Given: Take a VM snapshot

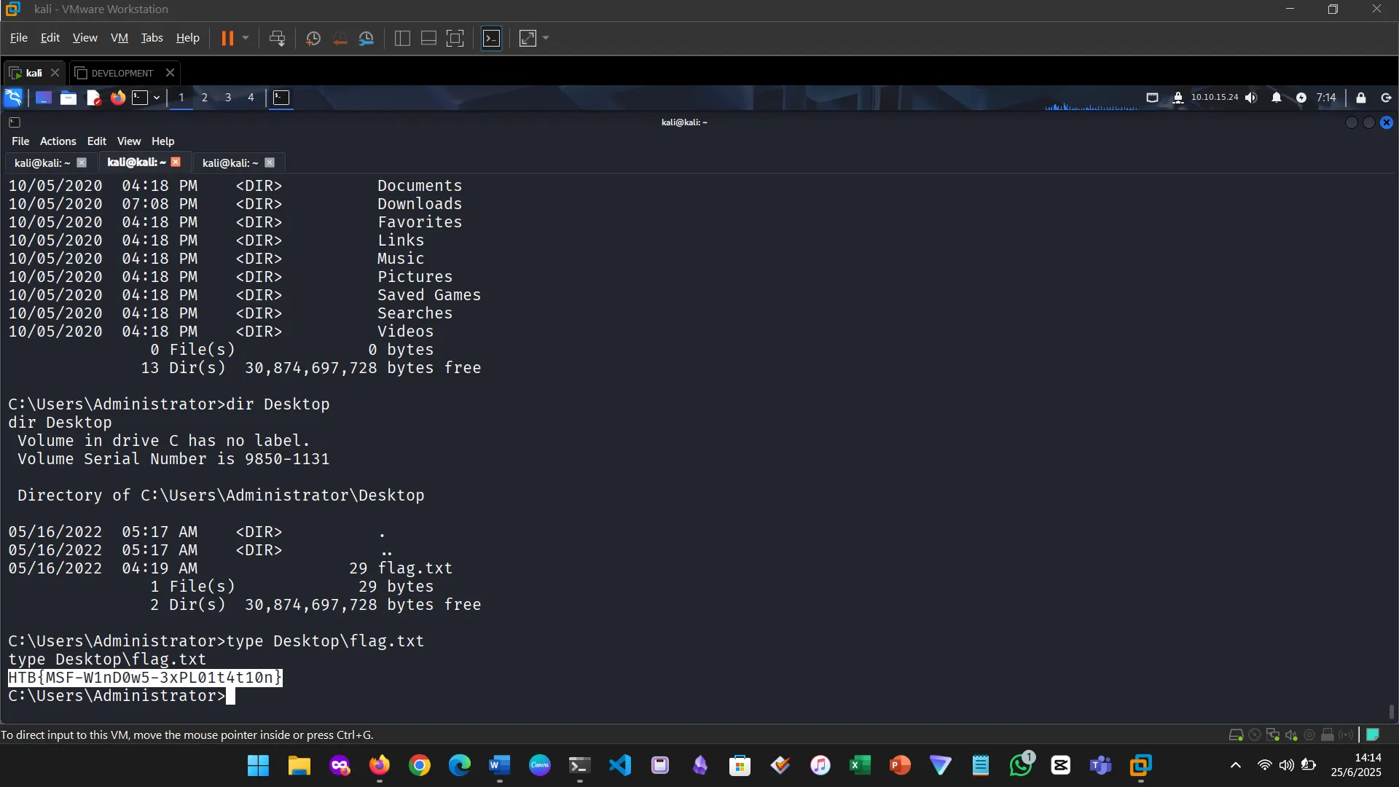Looking at the screenshot, I should click(x=313, y=39).
